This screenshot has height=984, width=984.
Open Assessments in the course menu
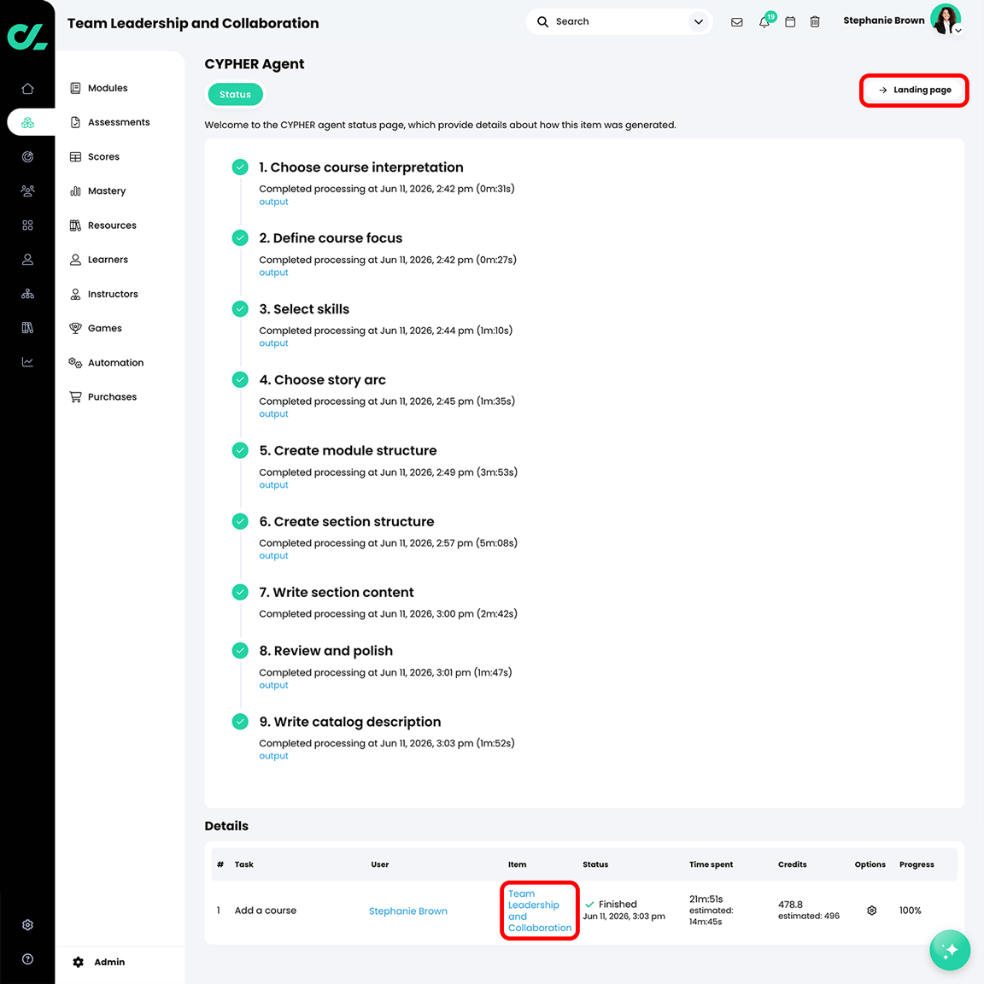(x=119, y=122)
